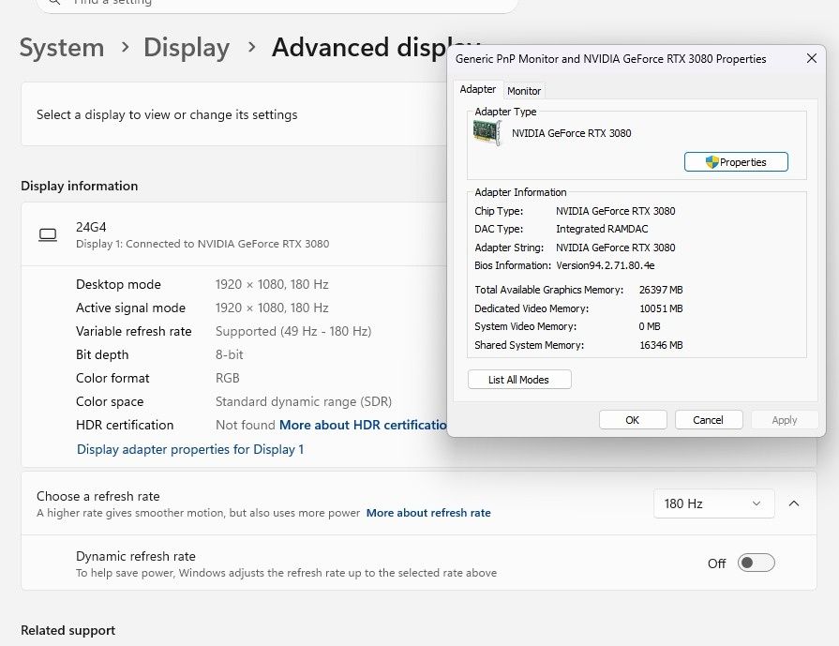
Task: Confirm the dialog with OK
Action: (x=633, y=420)
